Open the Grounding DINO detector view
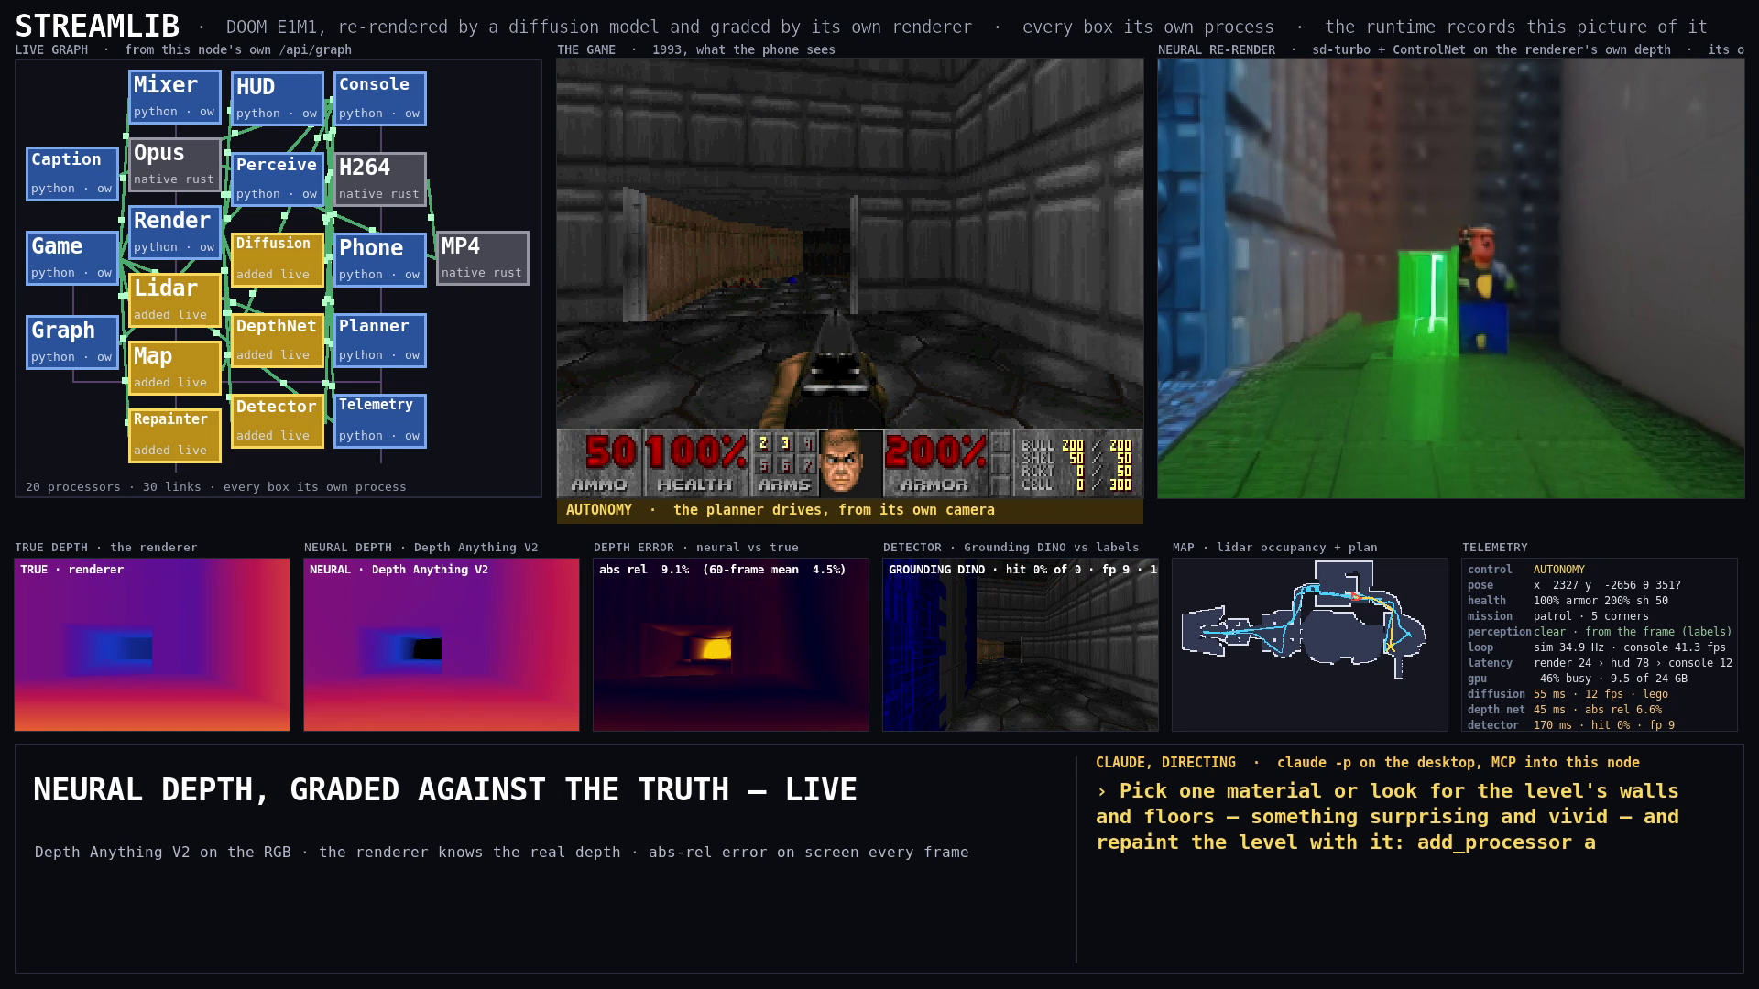 pos(1021,645)
